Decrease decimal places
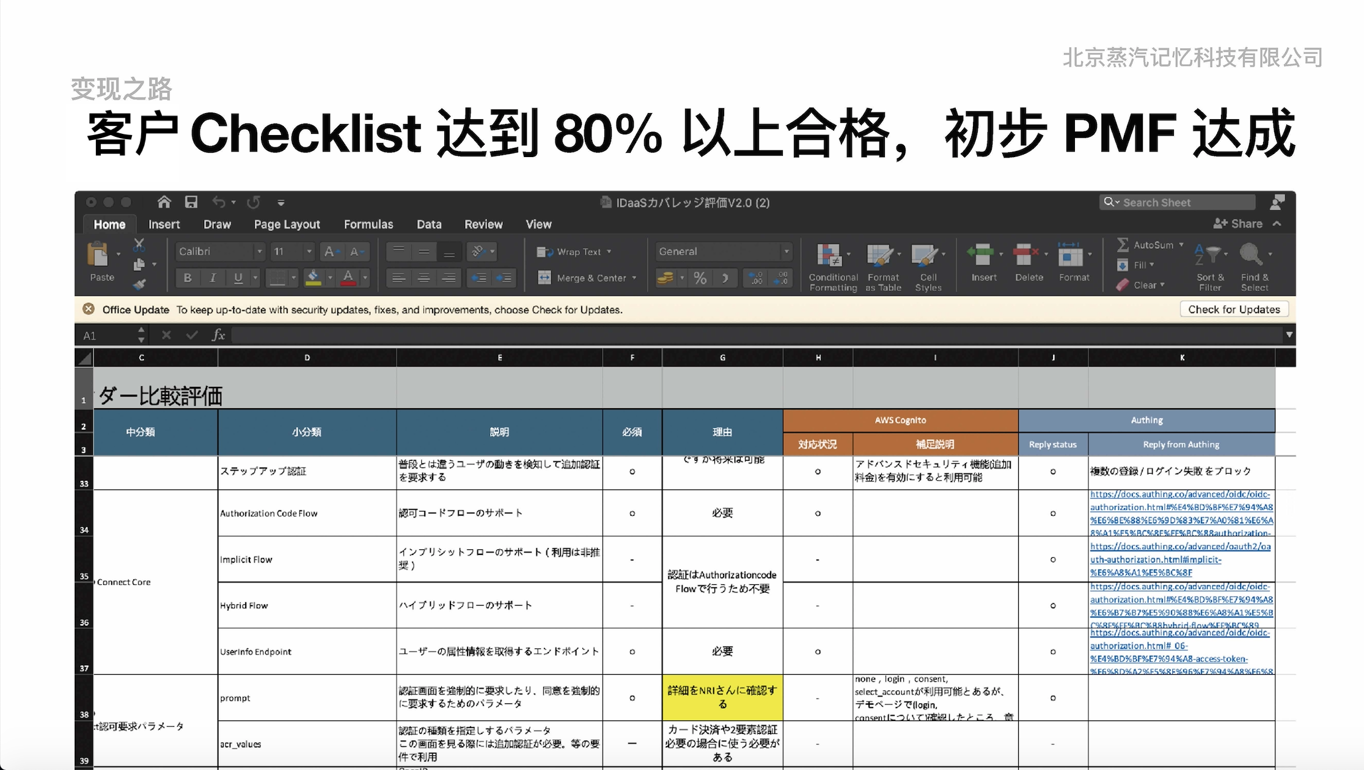This screenshot has height=770, width=1364. point(782,278)
